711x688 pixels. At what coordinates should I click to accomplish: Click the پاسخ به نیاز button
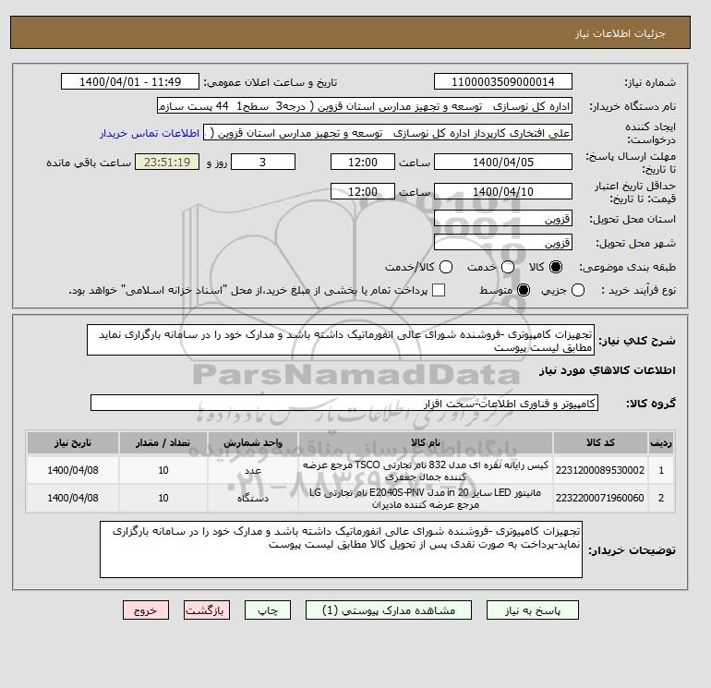(x=533, y=610)
